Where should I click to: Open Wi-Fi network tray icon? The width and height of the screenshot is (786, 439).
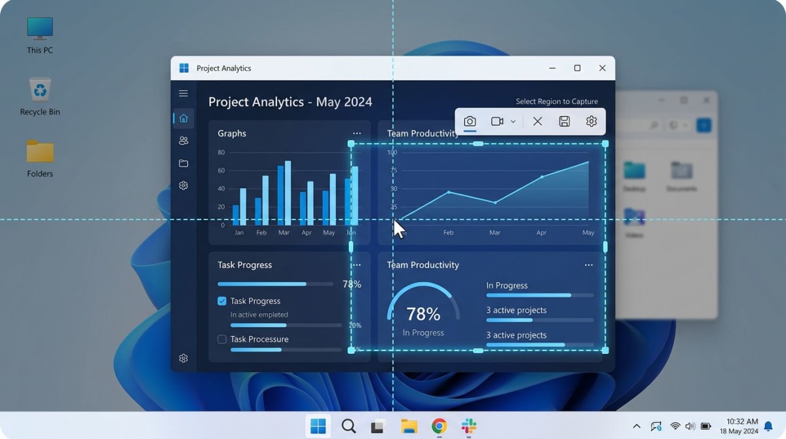675,427
